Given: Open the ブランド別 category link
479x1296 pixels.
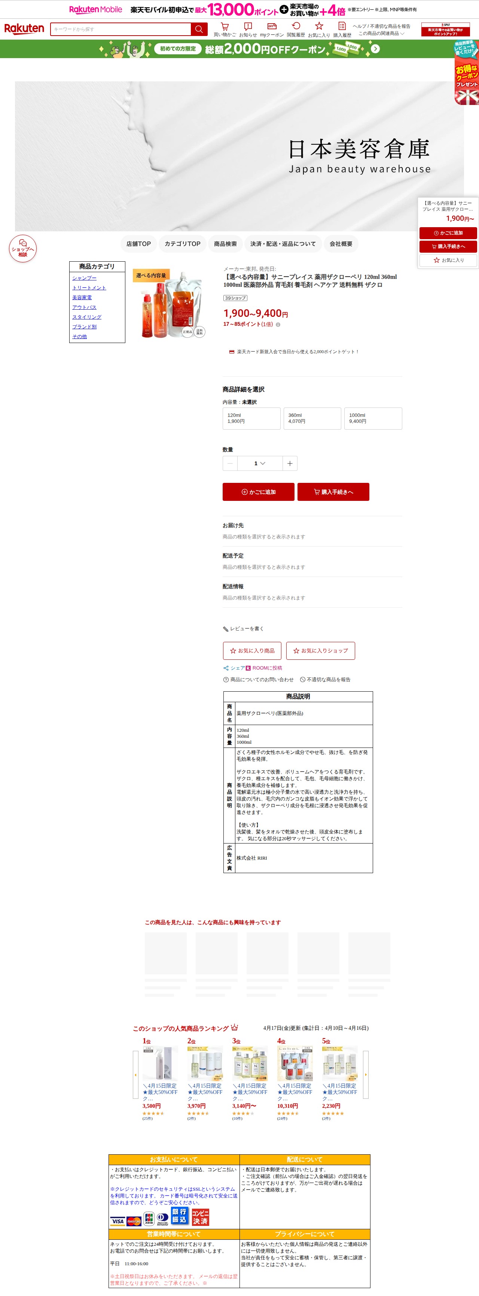Looking at the screenshot, I should click(x=84, y=327).
